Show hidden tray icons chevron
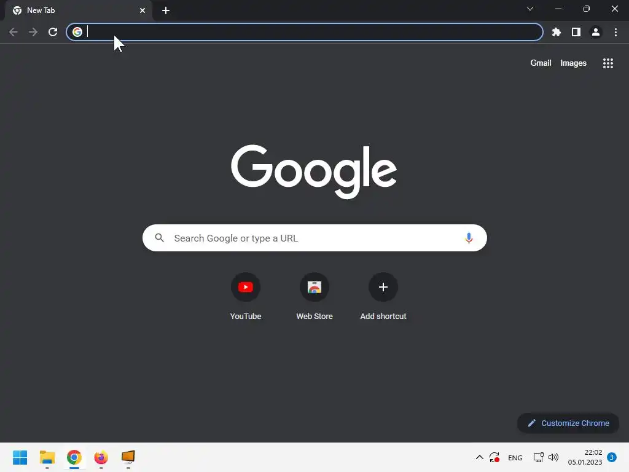629x472 pixels. 479,457
